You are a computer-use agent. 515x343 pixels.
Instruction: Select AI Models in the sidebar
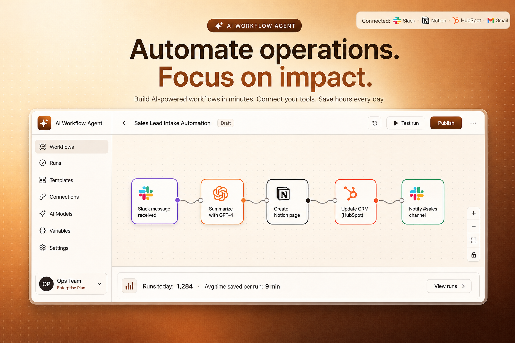[71, 214]
